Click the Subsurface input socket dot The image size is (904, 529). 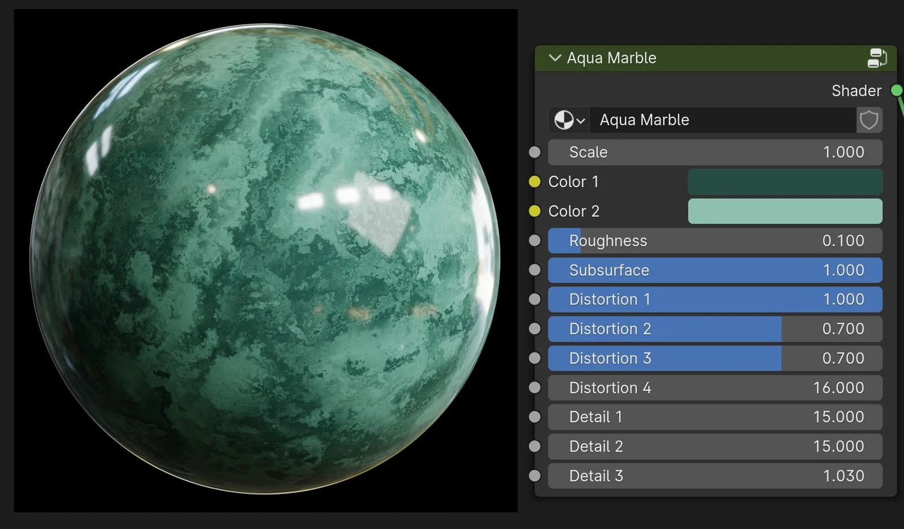click(534, 270)
